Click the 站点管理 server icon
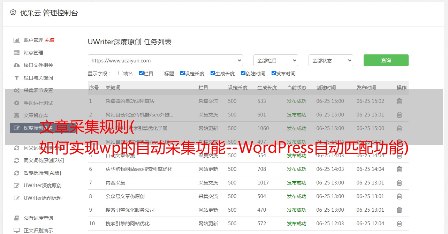Screen dimensions: 448x234 tap(16, 53)
